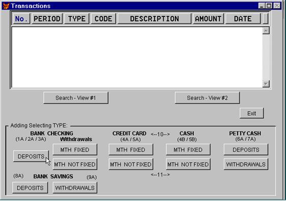Add a Petty Cash WITHDRAWALS transaction
This screenshot has height=201, width=286.
[x=246, y=164]
